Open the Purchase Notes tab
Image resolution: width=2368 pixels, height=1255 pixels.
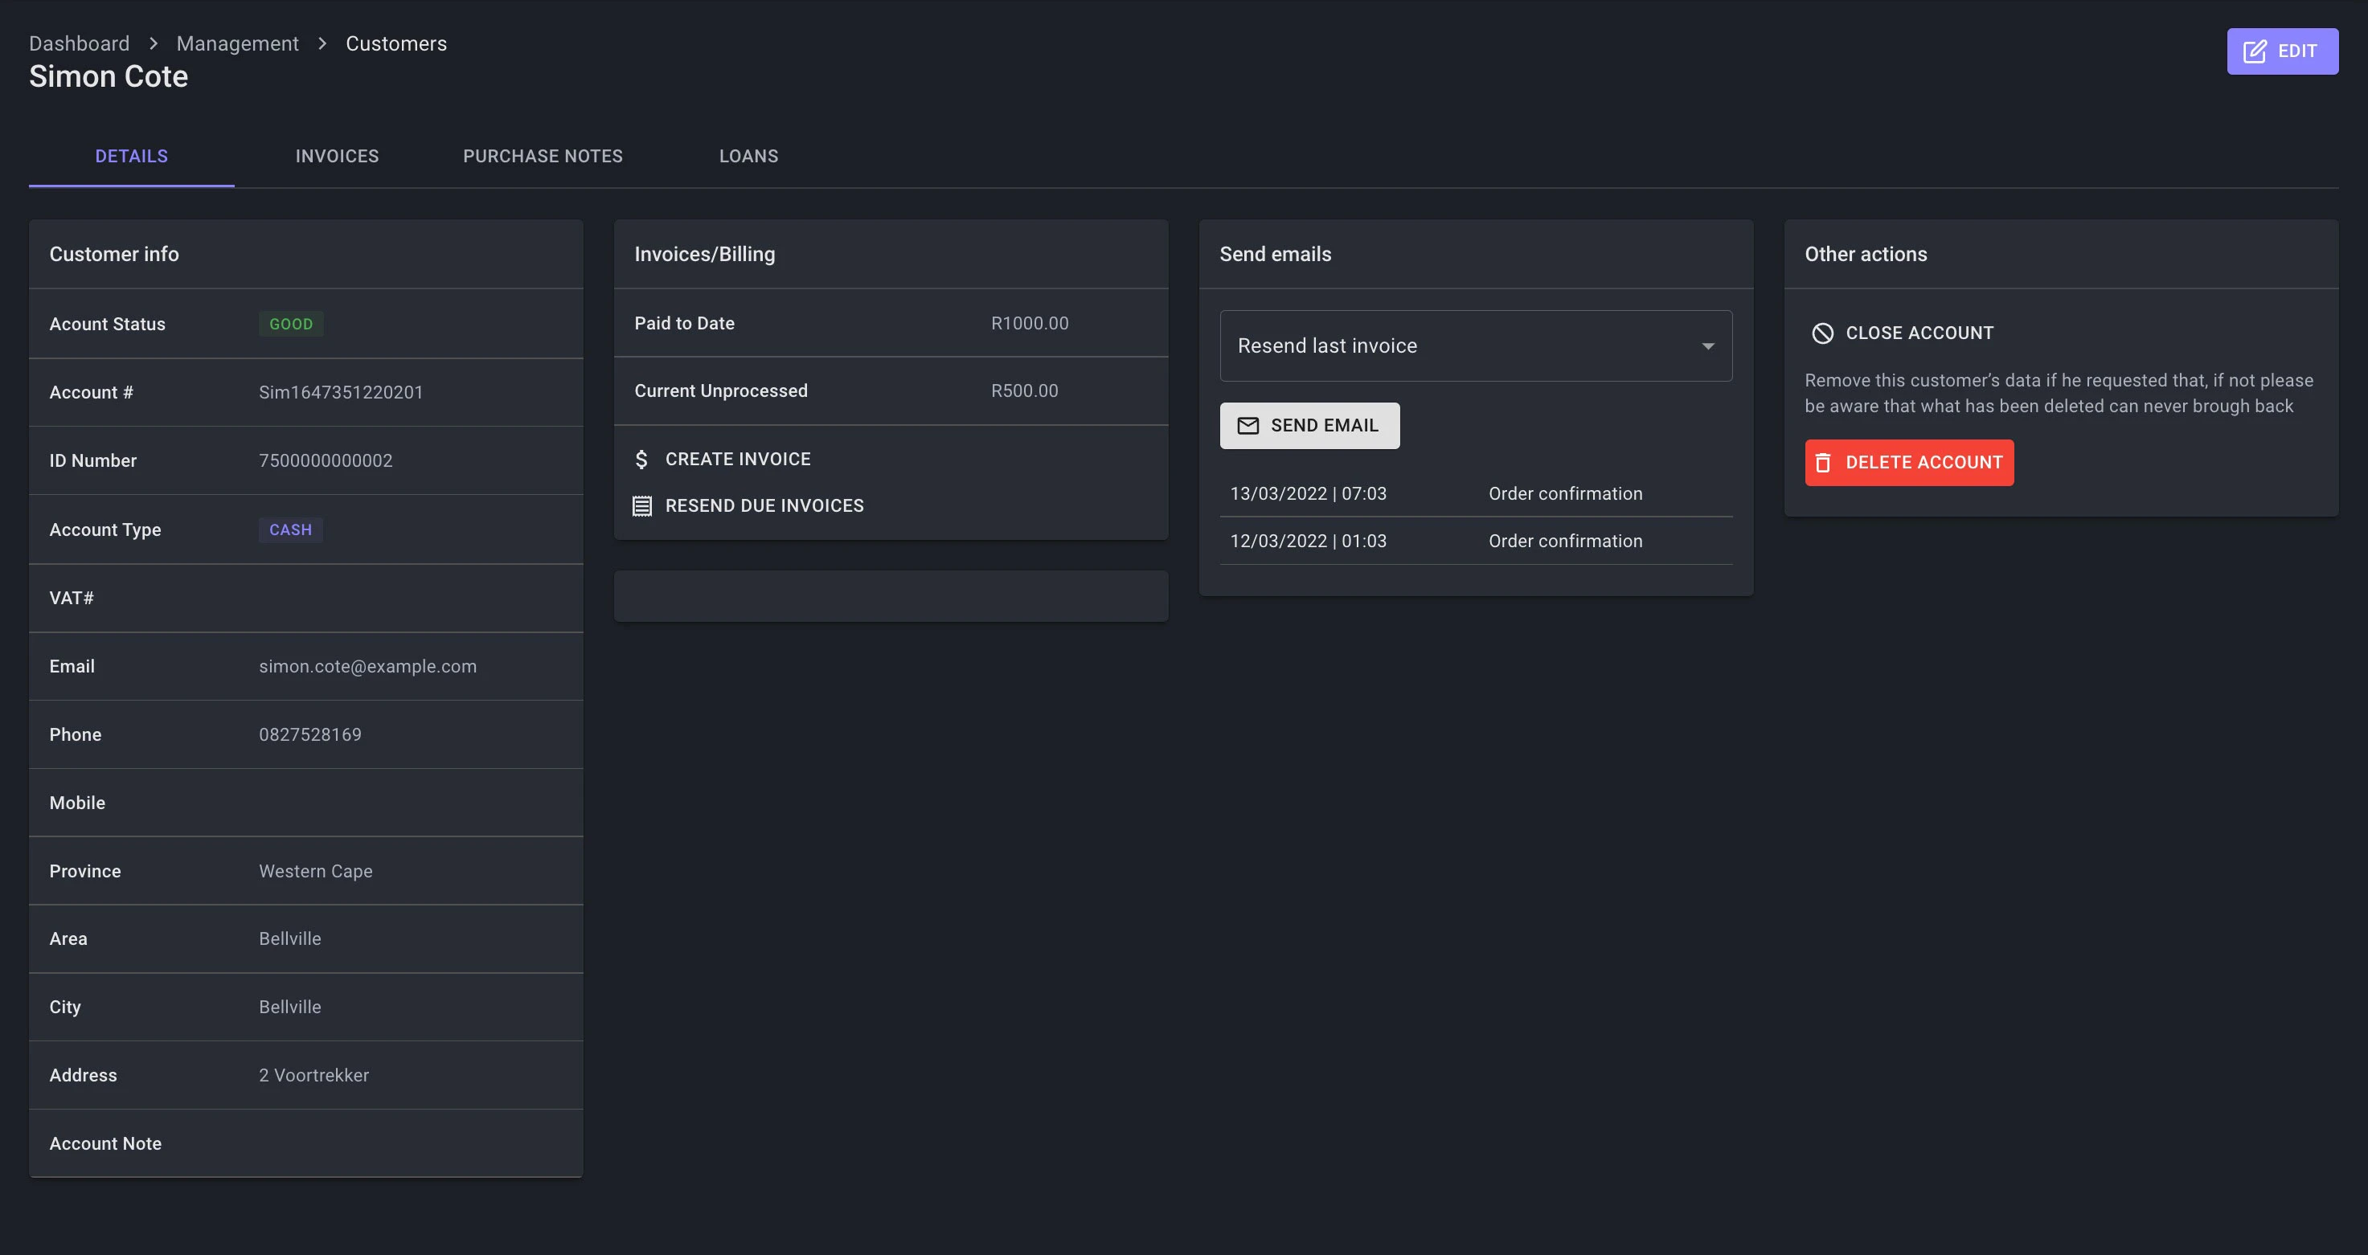point(543,156)
